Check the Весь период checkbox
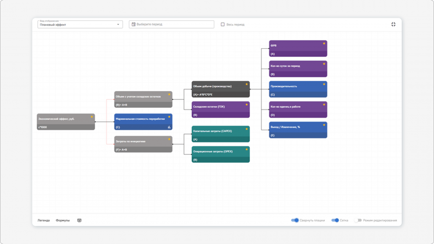This screenshot has height=244, width=434. pyautogui.click(x=223, y=24)
